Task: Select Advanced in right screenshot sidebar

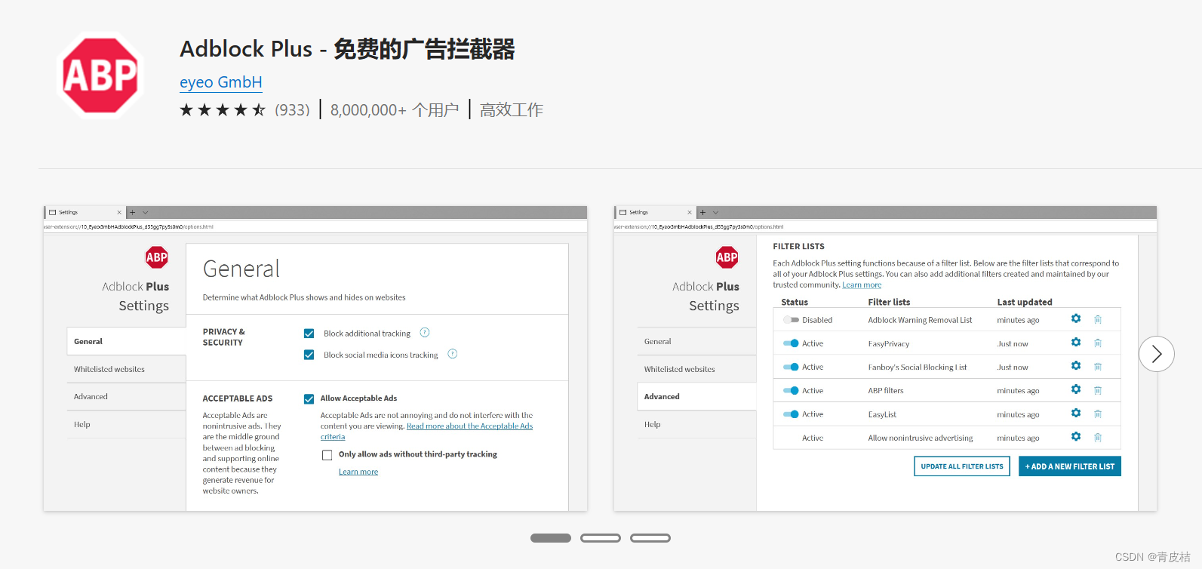Action: 696,396
